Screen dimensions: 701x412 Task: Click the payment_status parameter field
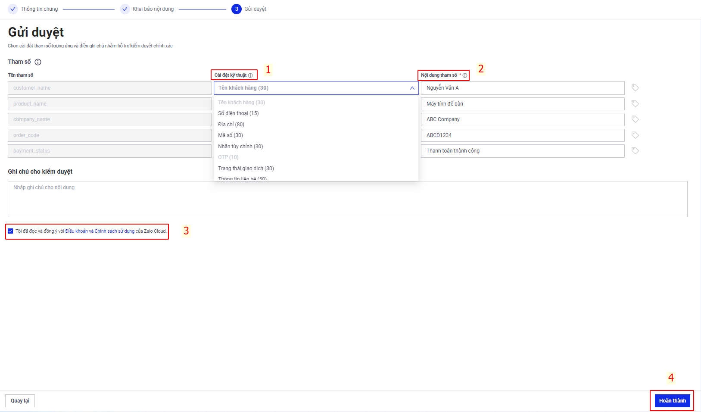click(109, 151)
